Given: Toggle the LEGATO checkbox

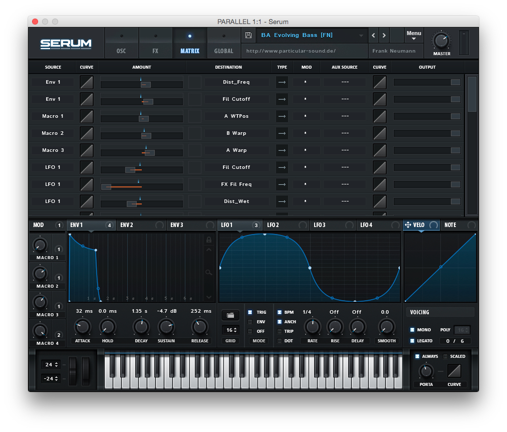Looking at the screenshot, I should pyautogui.click(x=412, y=341).
